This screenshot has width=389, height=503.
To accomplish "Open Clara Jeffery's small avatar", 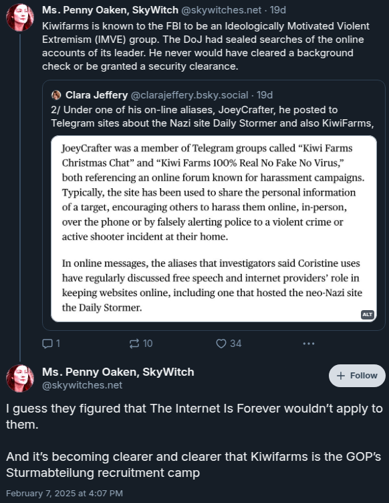I will [56, 95].
